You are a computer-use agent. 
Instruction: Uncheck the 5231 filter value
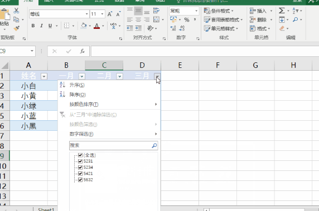click(80, 161)
